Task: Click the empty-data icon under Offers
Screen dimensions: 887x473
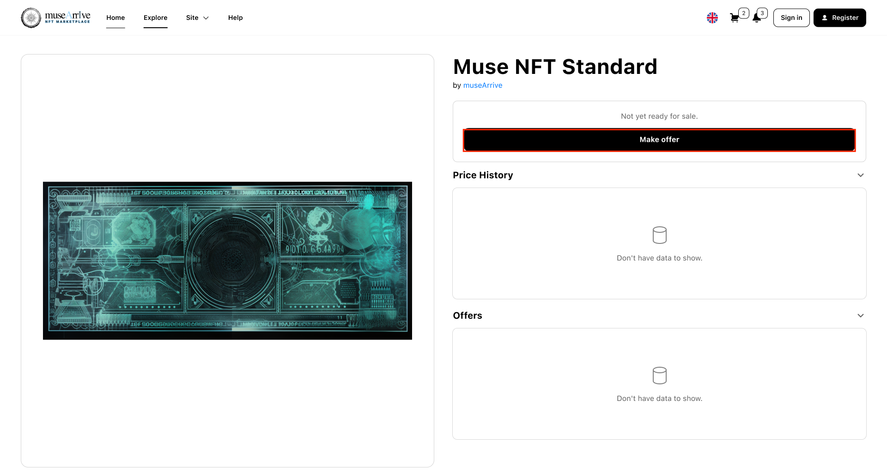Action: [x=659, y=376]
